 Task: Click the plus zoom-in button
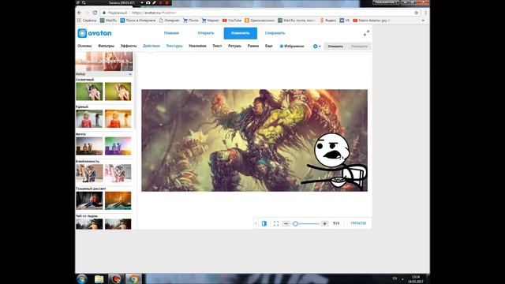pos(324,223)
